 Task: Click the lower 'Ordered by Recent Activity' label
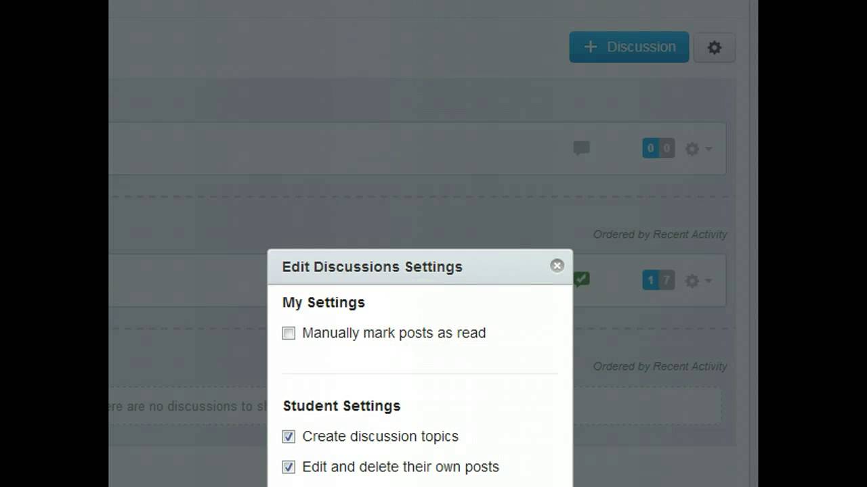coord(660,366)
